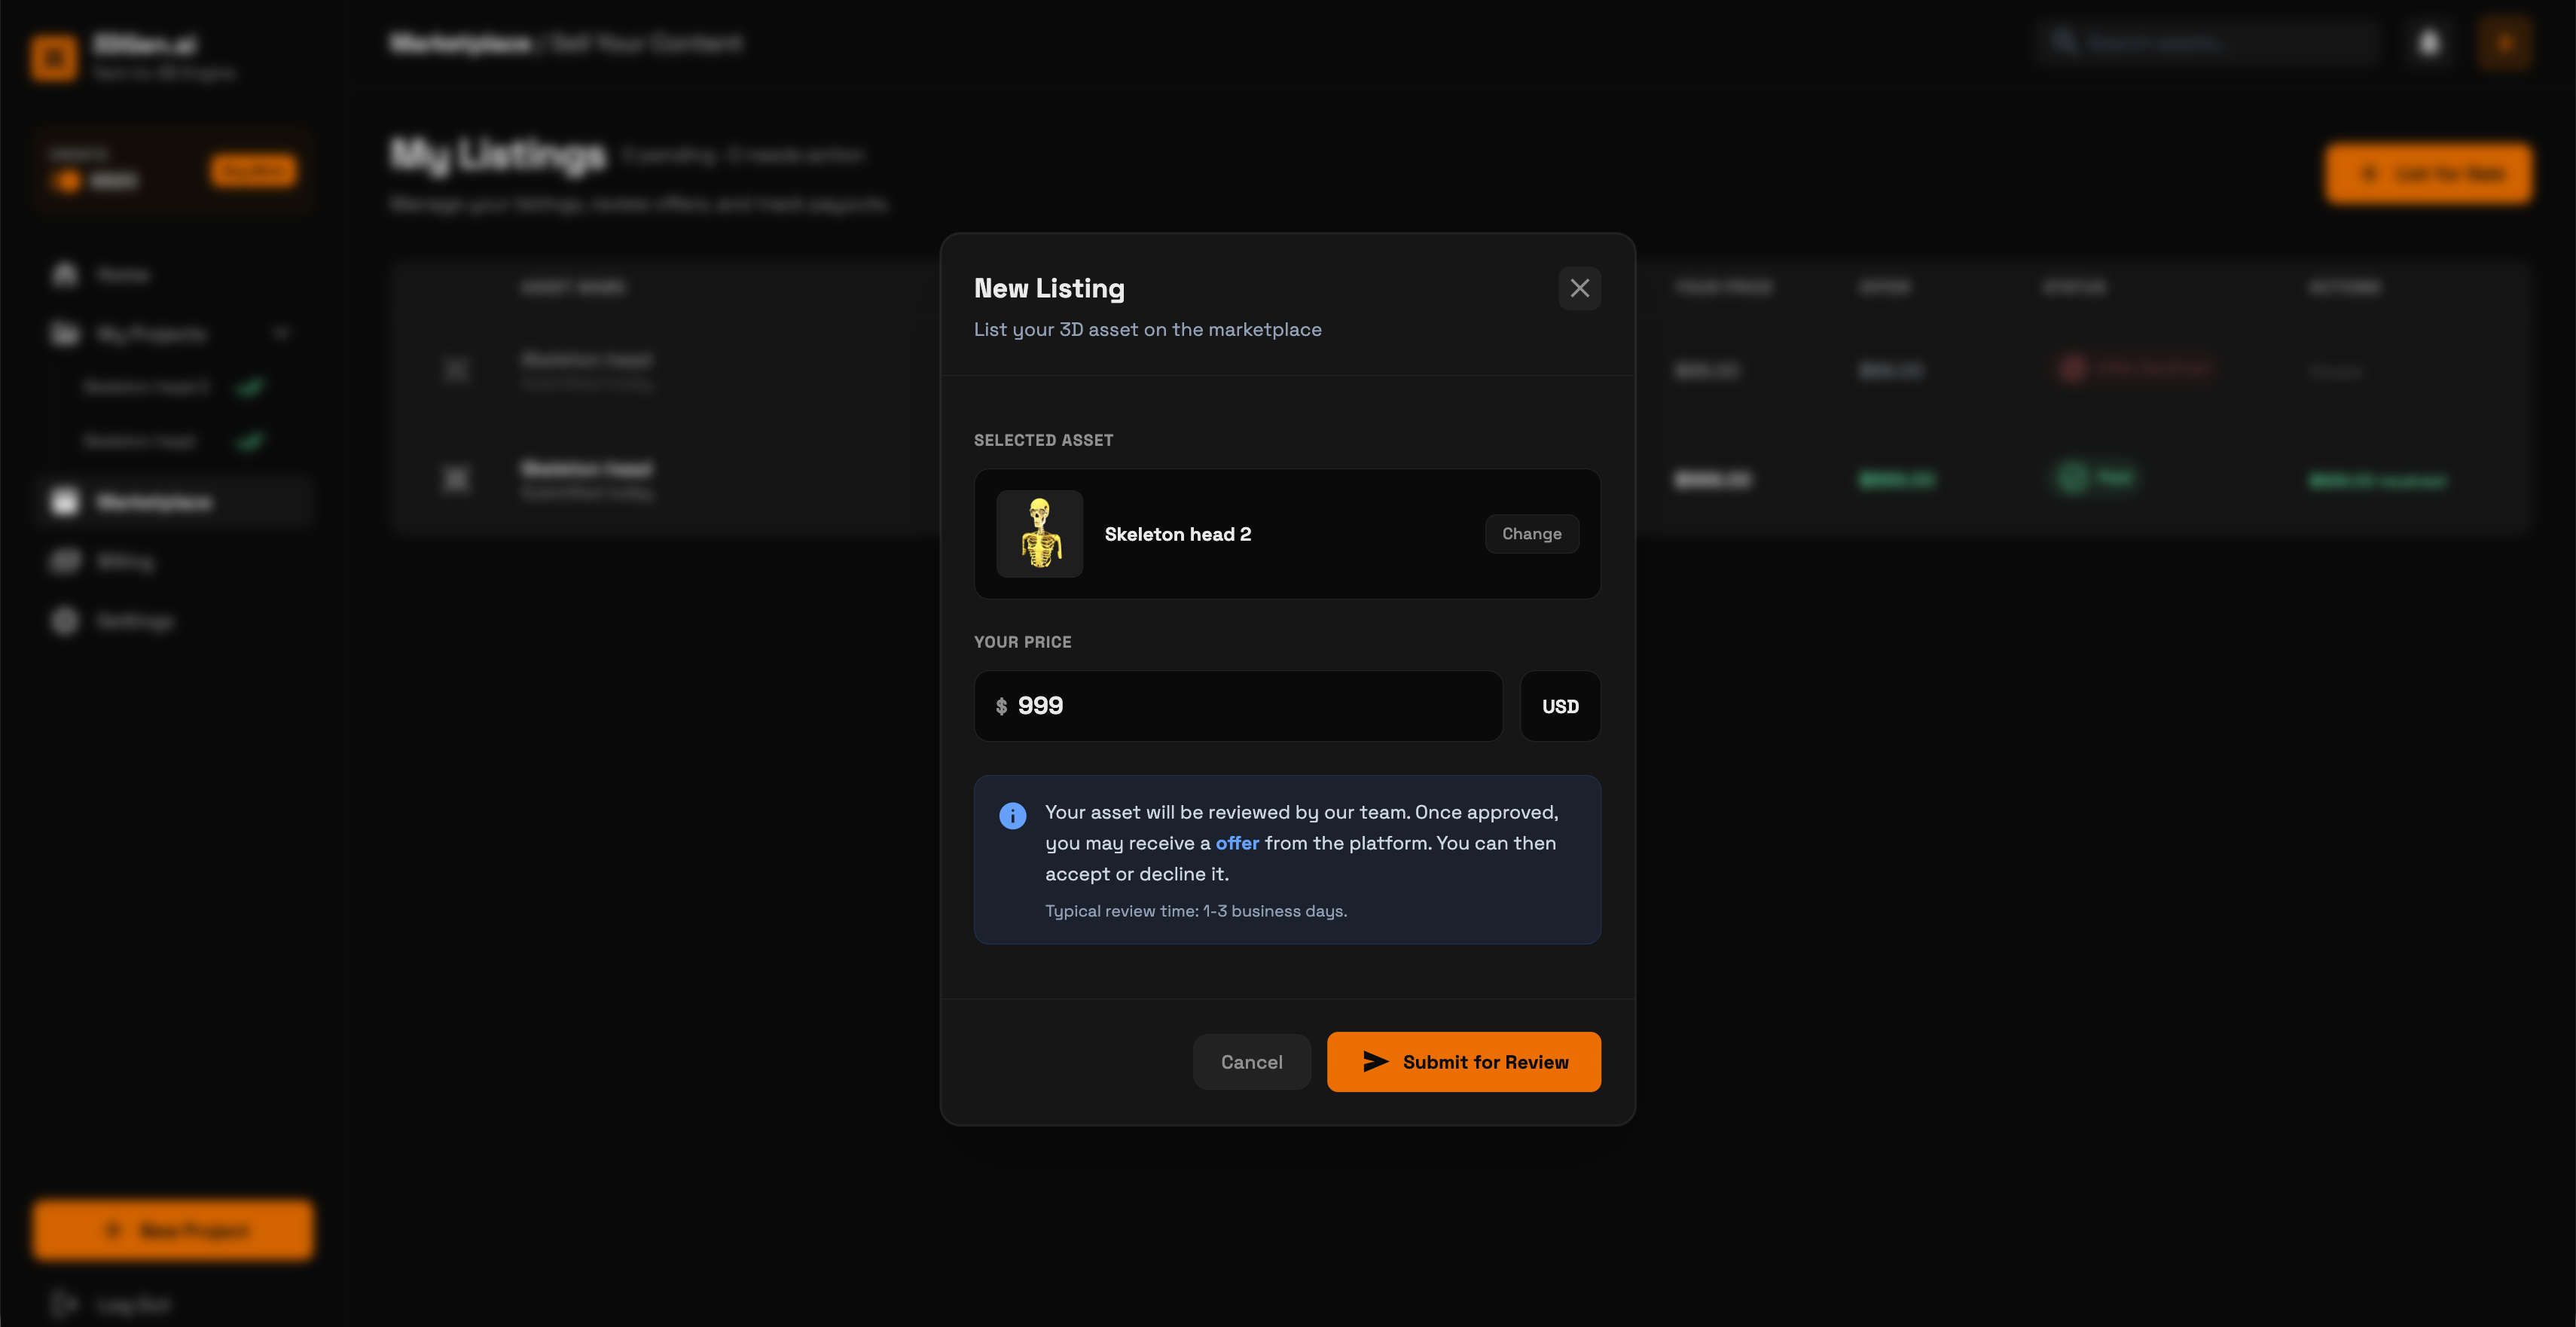Submit the listing for review
This screenshot has width=2576, height=1327.
click(1463, 1062)
